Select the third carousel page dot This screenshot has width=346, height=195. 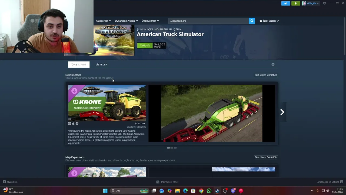(x=175, y=148)
